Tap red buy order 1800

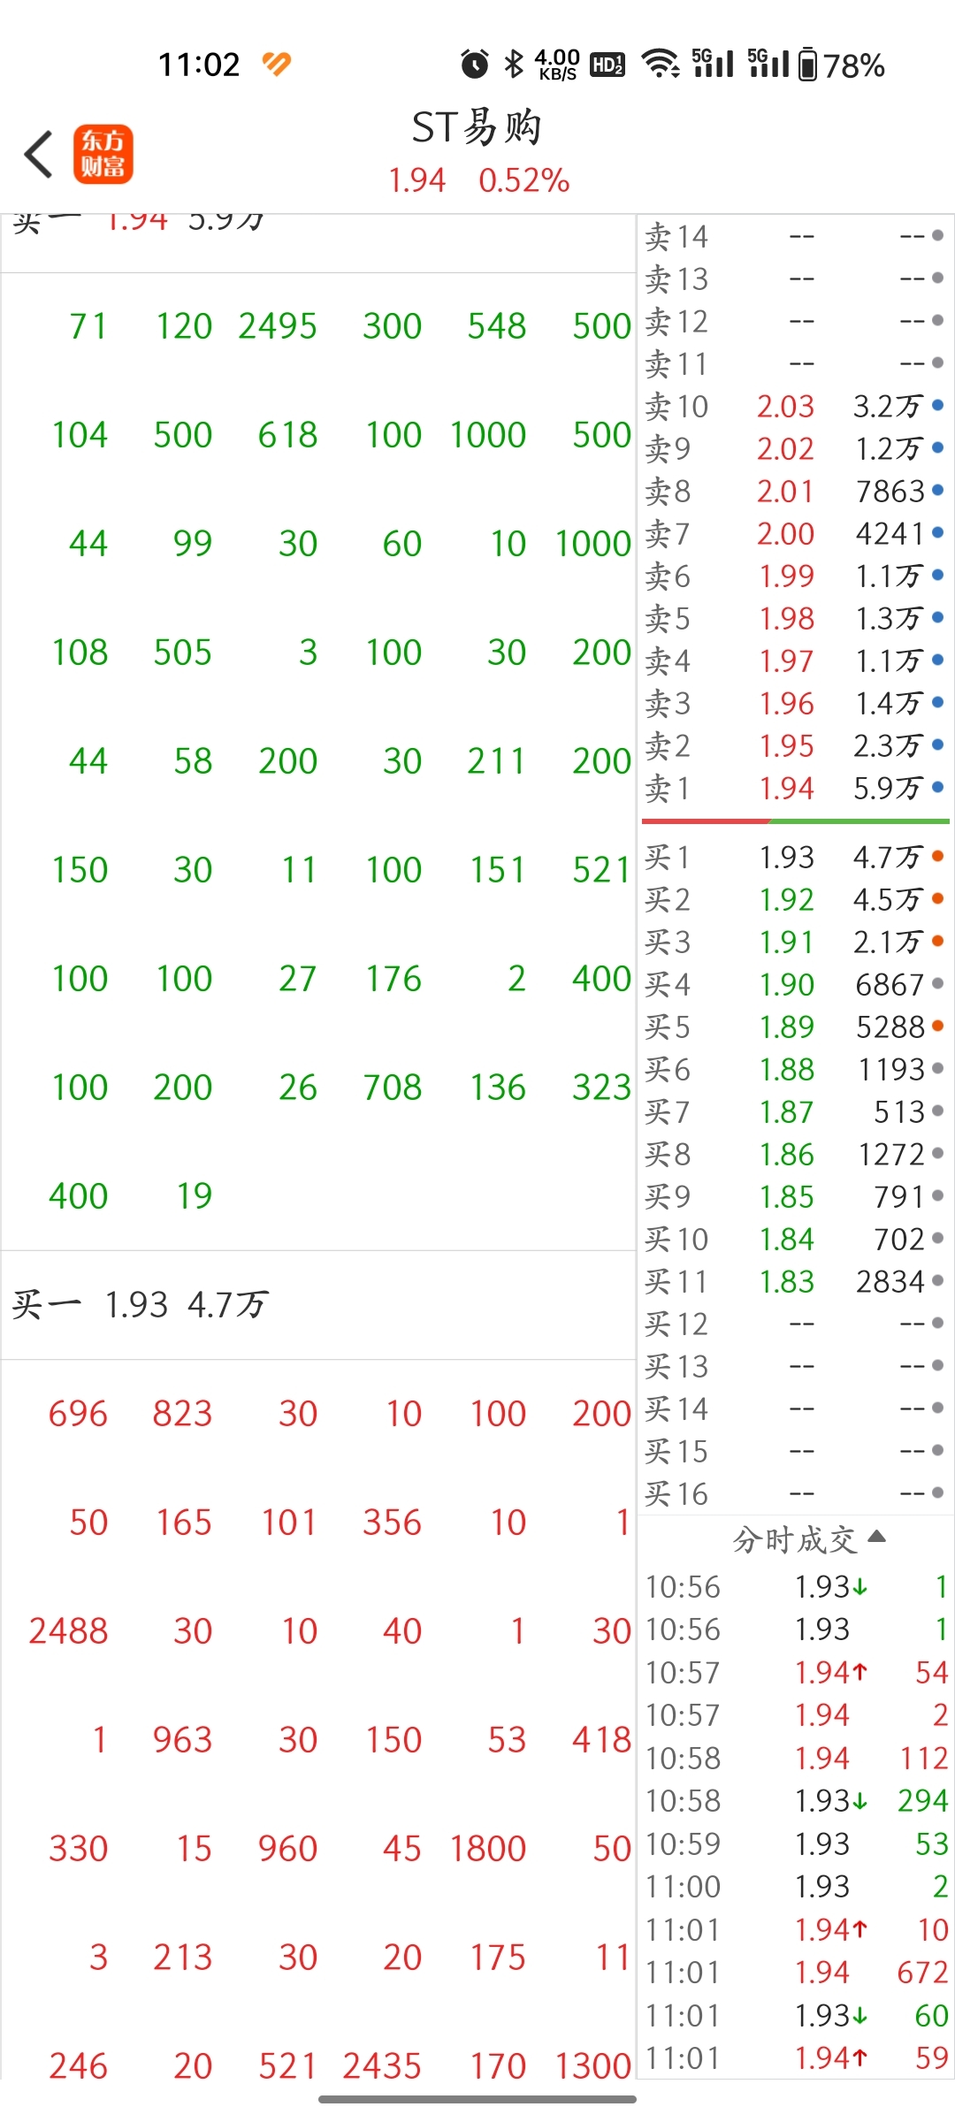[488, 1848]
